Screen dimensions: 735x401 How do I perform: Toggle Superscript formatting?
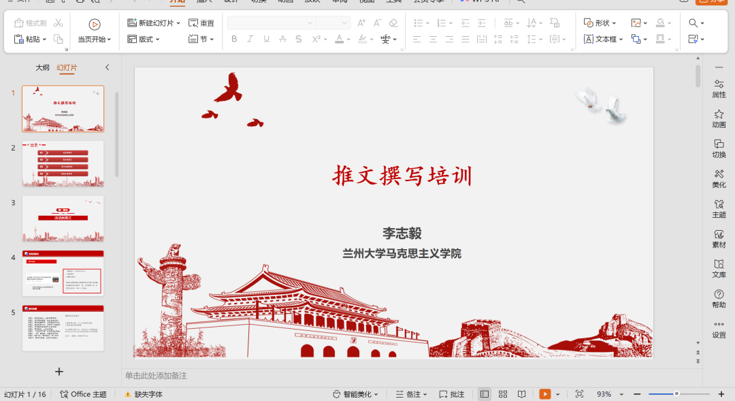coord(316,39)
